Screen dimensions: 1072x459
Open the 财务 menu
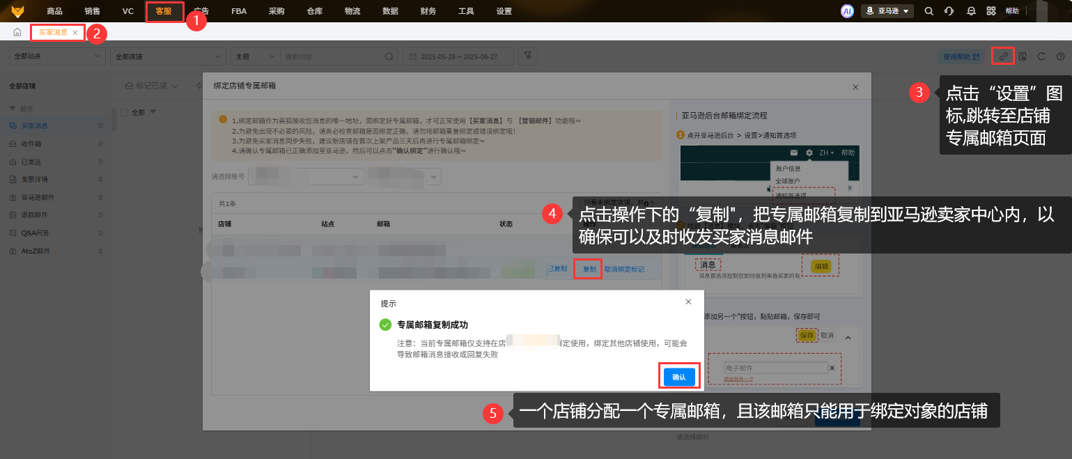coord(428,11)
